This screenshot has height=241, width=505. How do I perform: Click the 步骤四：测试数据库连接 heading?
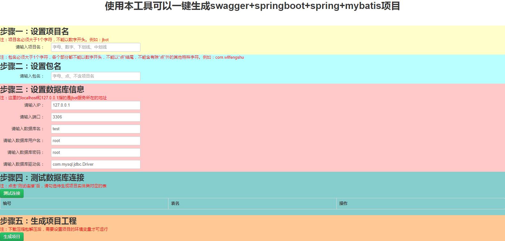pos(42,178)
